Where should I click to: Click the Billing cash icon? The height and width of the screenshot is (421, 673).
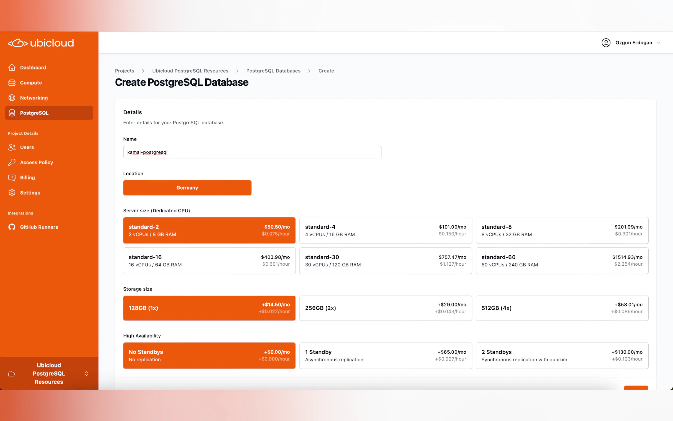[x=12, y=177]
